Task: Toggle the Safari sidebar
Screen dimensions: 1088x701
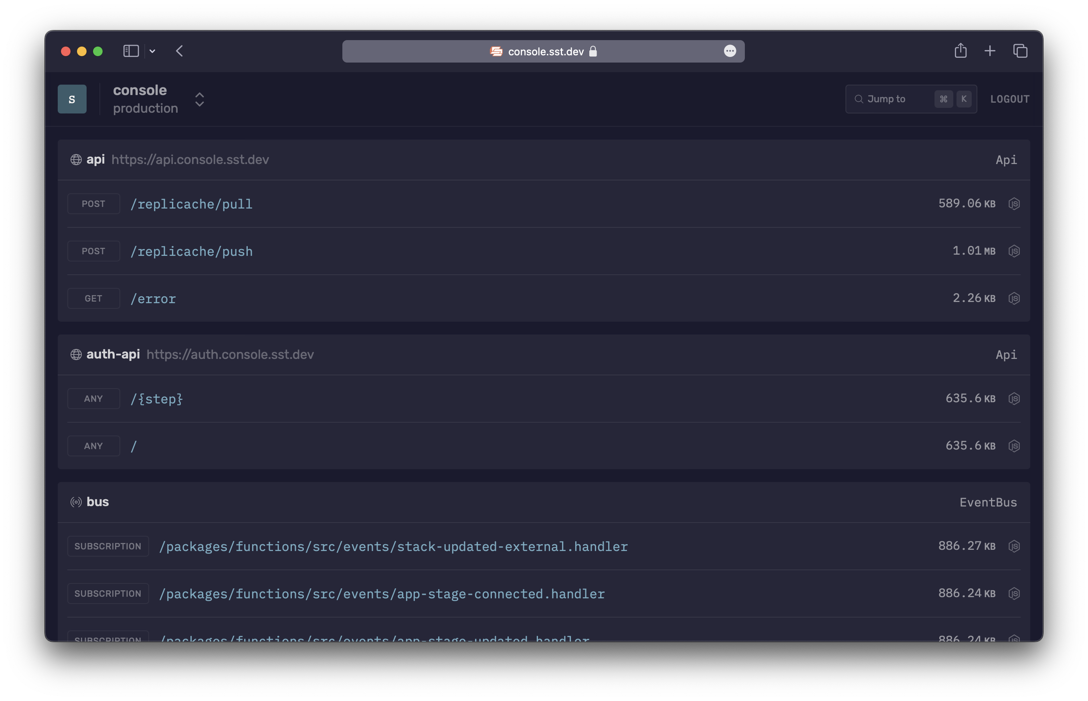Action: [x=131, y=51]
